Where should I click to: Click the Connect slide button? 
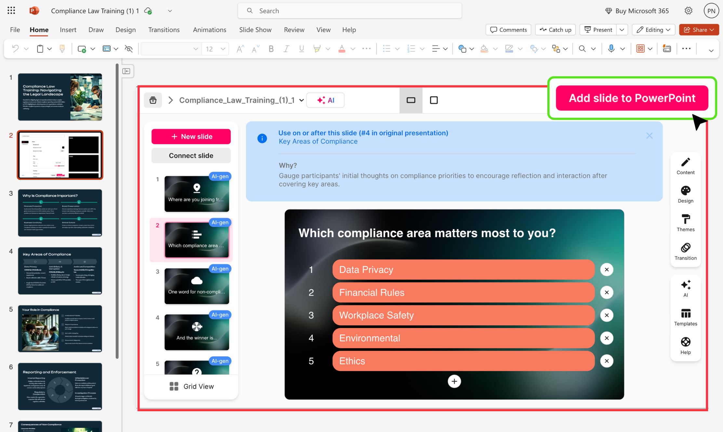(x=191, y=156)
